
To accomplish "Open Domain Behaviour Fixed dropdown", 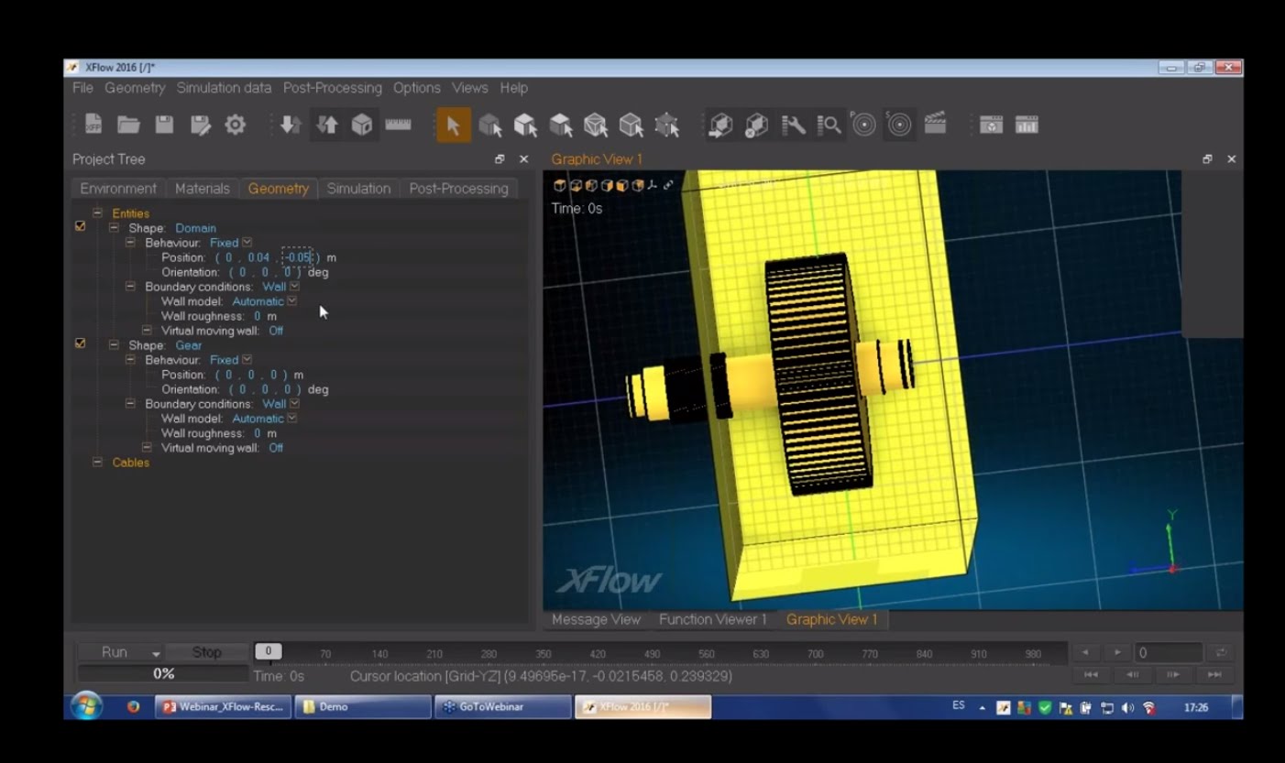I will 247,243.
